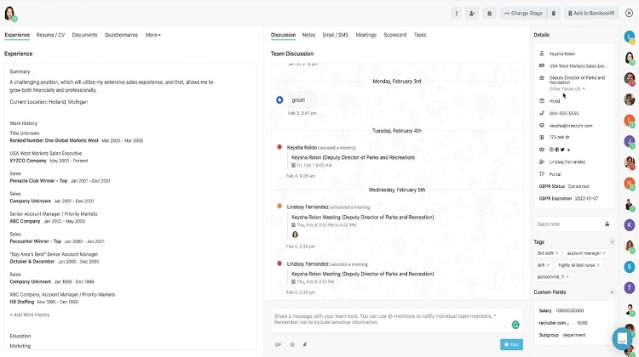Select the purple T candidate avatar in sidebar
639x357 pixels.
[x=630, y=288]
